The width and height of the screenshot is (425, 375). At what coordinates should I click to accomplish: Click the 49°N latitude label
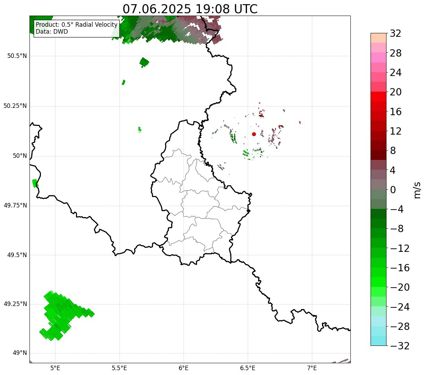click(x=20, y=353)
